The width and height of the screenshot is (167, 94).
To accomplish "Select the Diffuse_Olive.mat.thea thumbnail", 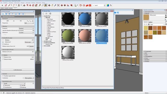I will (x=68, y=36).
